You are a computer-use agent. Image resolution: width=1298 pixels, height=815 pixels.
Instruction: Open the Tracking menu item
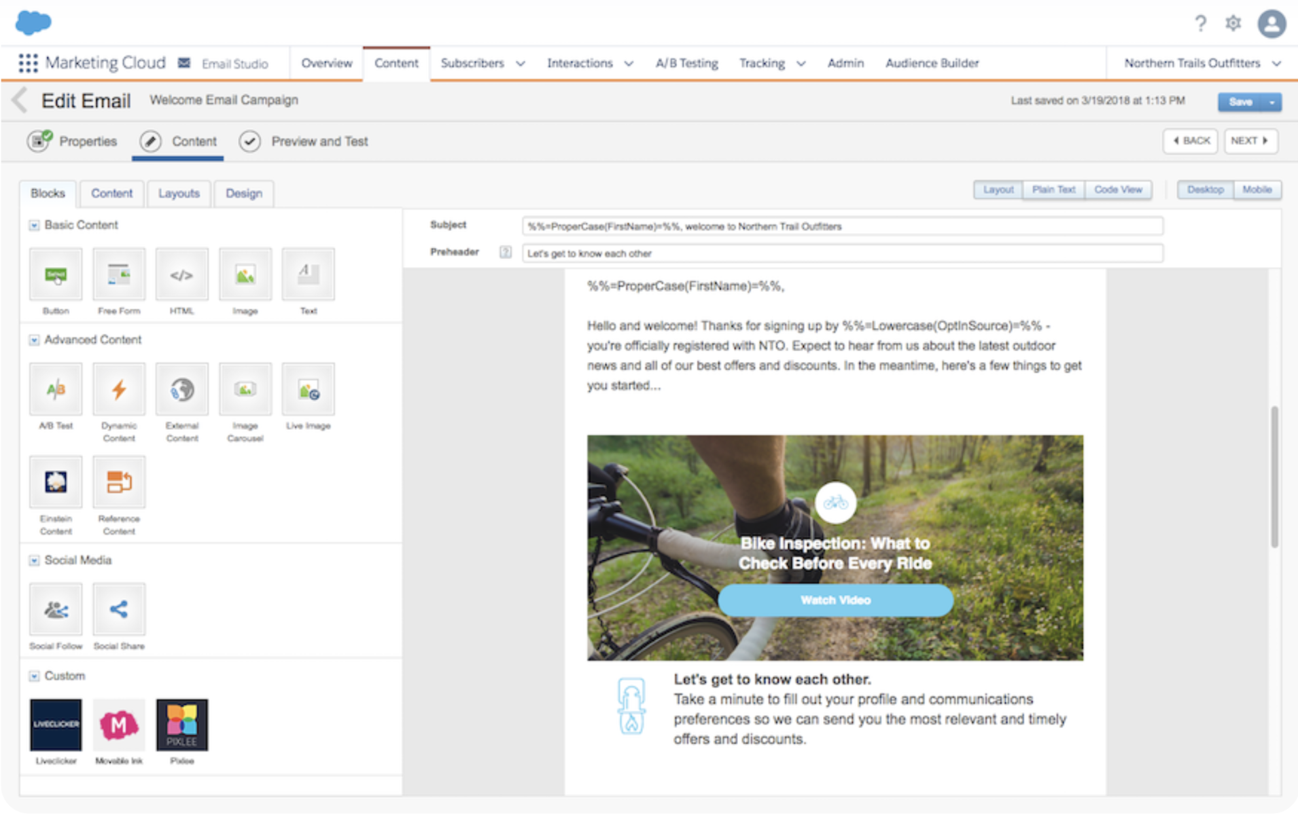click(771, 62)
